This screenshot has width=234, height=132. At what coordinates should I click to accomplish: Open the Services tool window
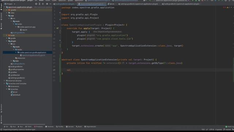(70, 126)
